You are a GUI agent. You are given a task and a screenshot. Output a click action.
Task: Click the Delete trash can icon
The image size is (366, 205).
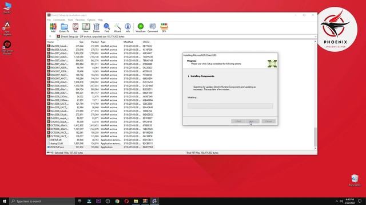click(96, 28)
